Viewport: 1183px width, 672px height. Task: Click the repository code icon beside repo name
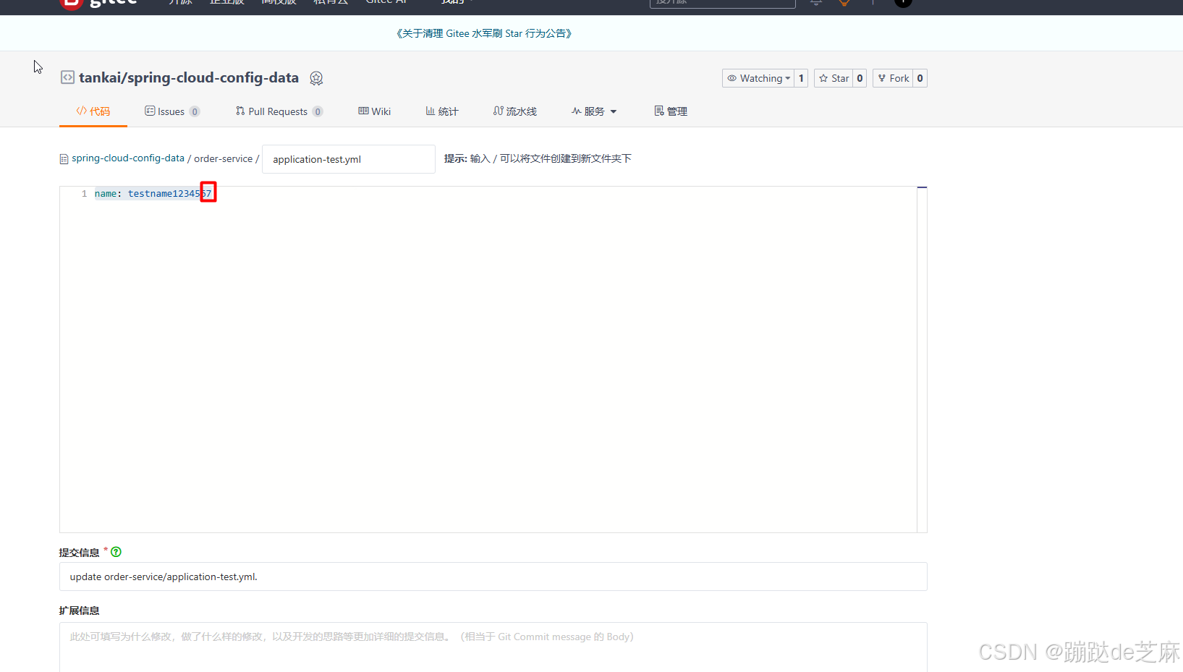click(67, 77)
